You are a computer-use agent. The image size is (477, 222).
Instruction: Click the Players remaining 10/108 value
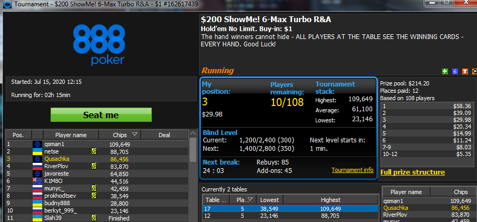(287, 102)
